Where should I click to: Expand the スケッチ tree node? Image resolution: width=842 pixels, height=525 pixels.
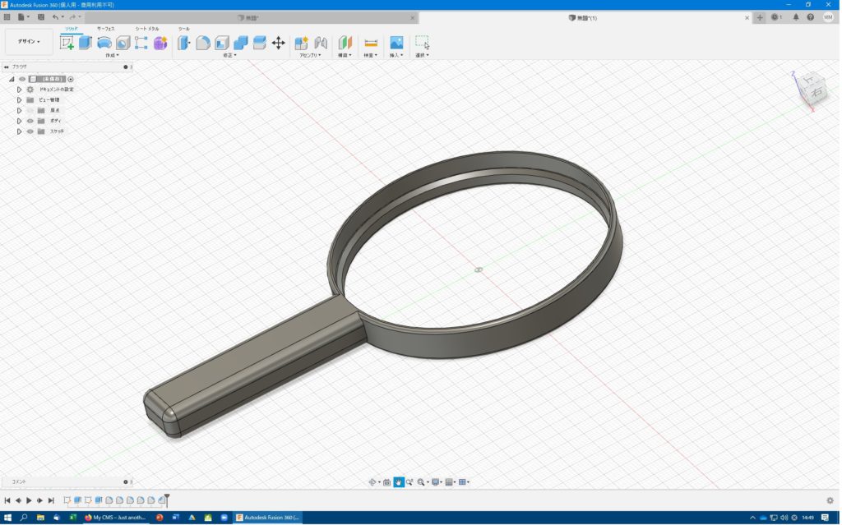click(x=20, y=131)
